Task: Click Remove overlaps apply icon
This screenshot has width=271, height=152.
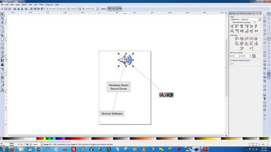Action: tap(254, 56)
